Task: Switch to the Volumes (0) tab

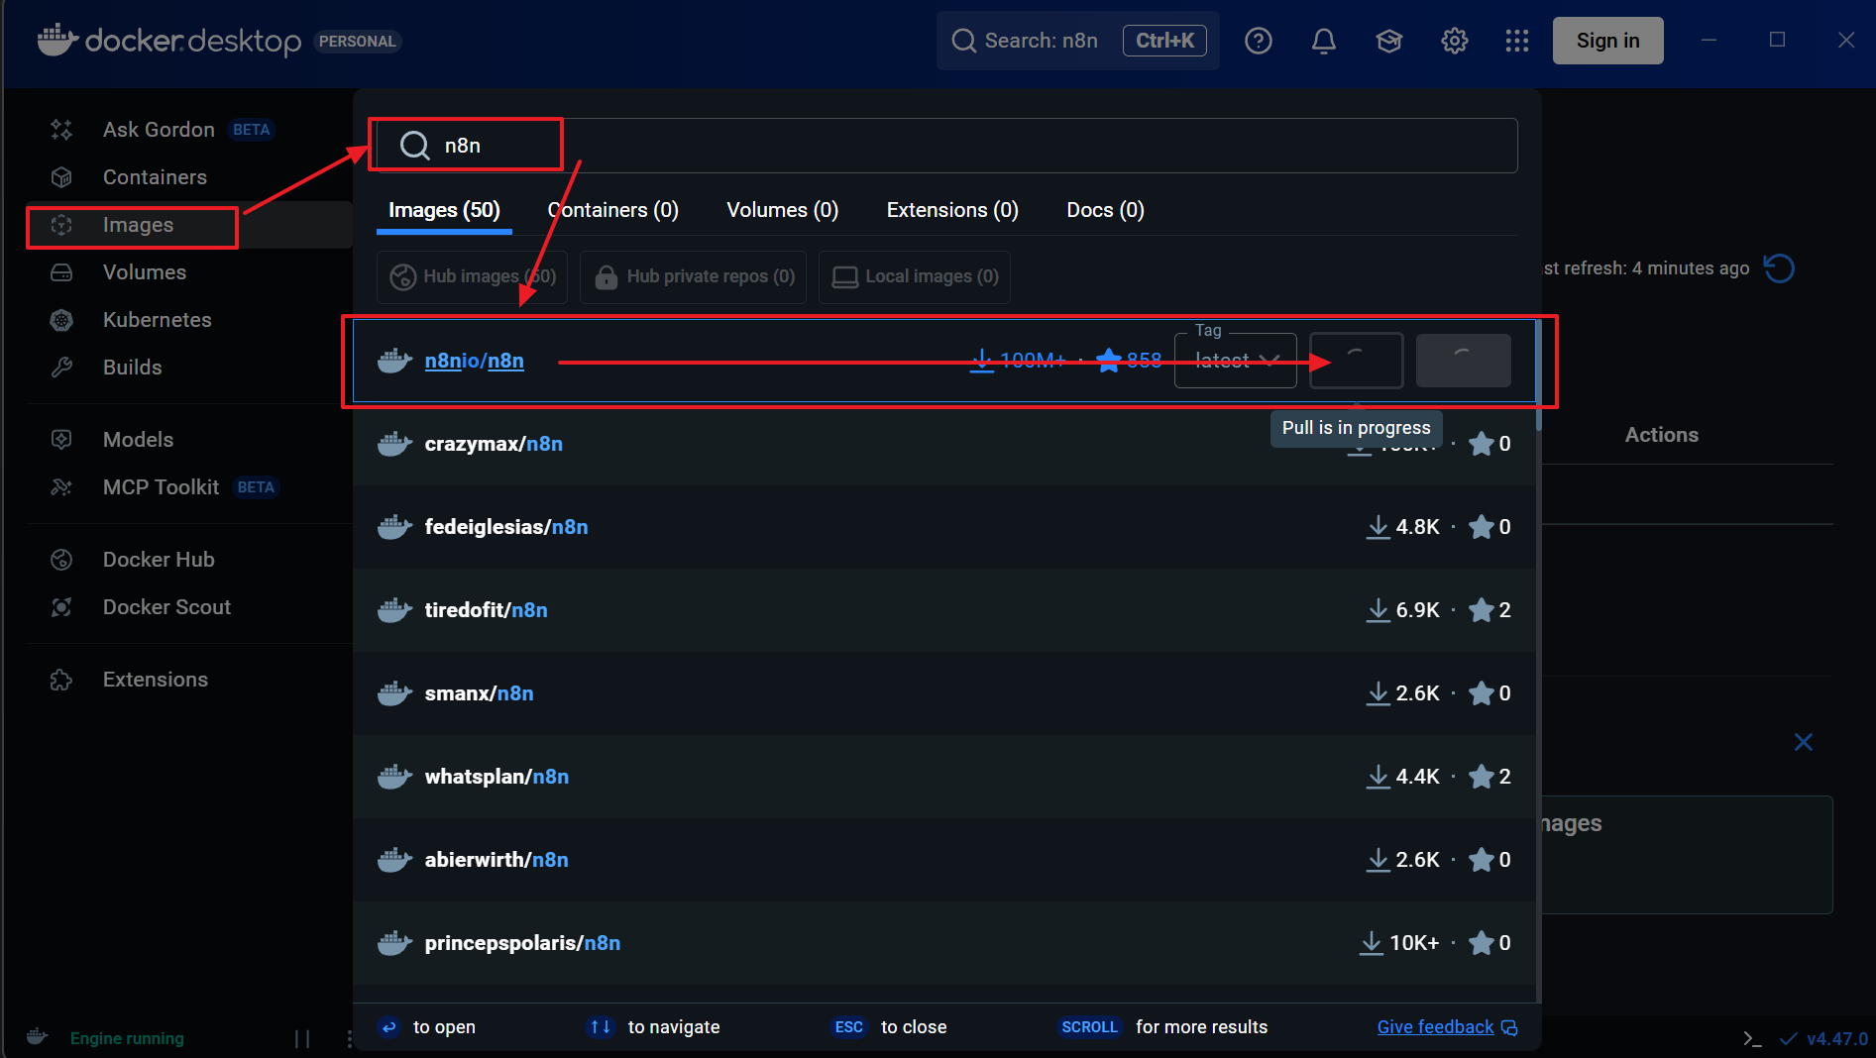Action: pos(782,210)
